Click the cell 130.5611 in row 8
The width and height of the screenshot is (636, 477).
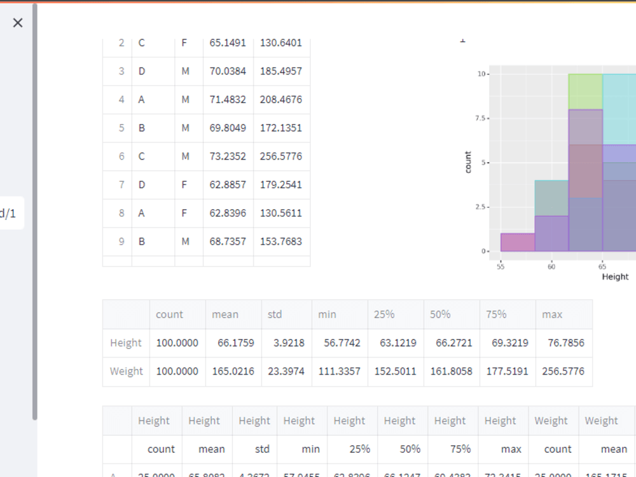[x=281, y=213]
